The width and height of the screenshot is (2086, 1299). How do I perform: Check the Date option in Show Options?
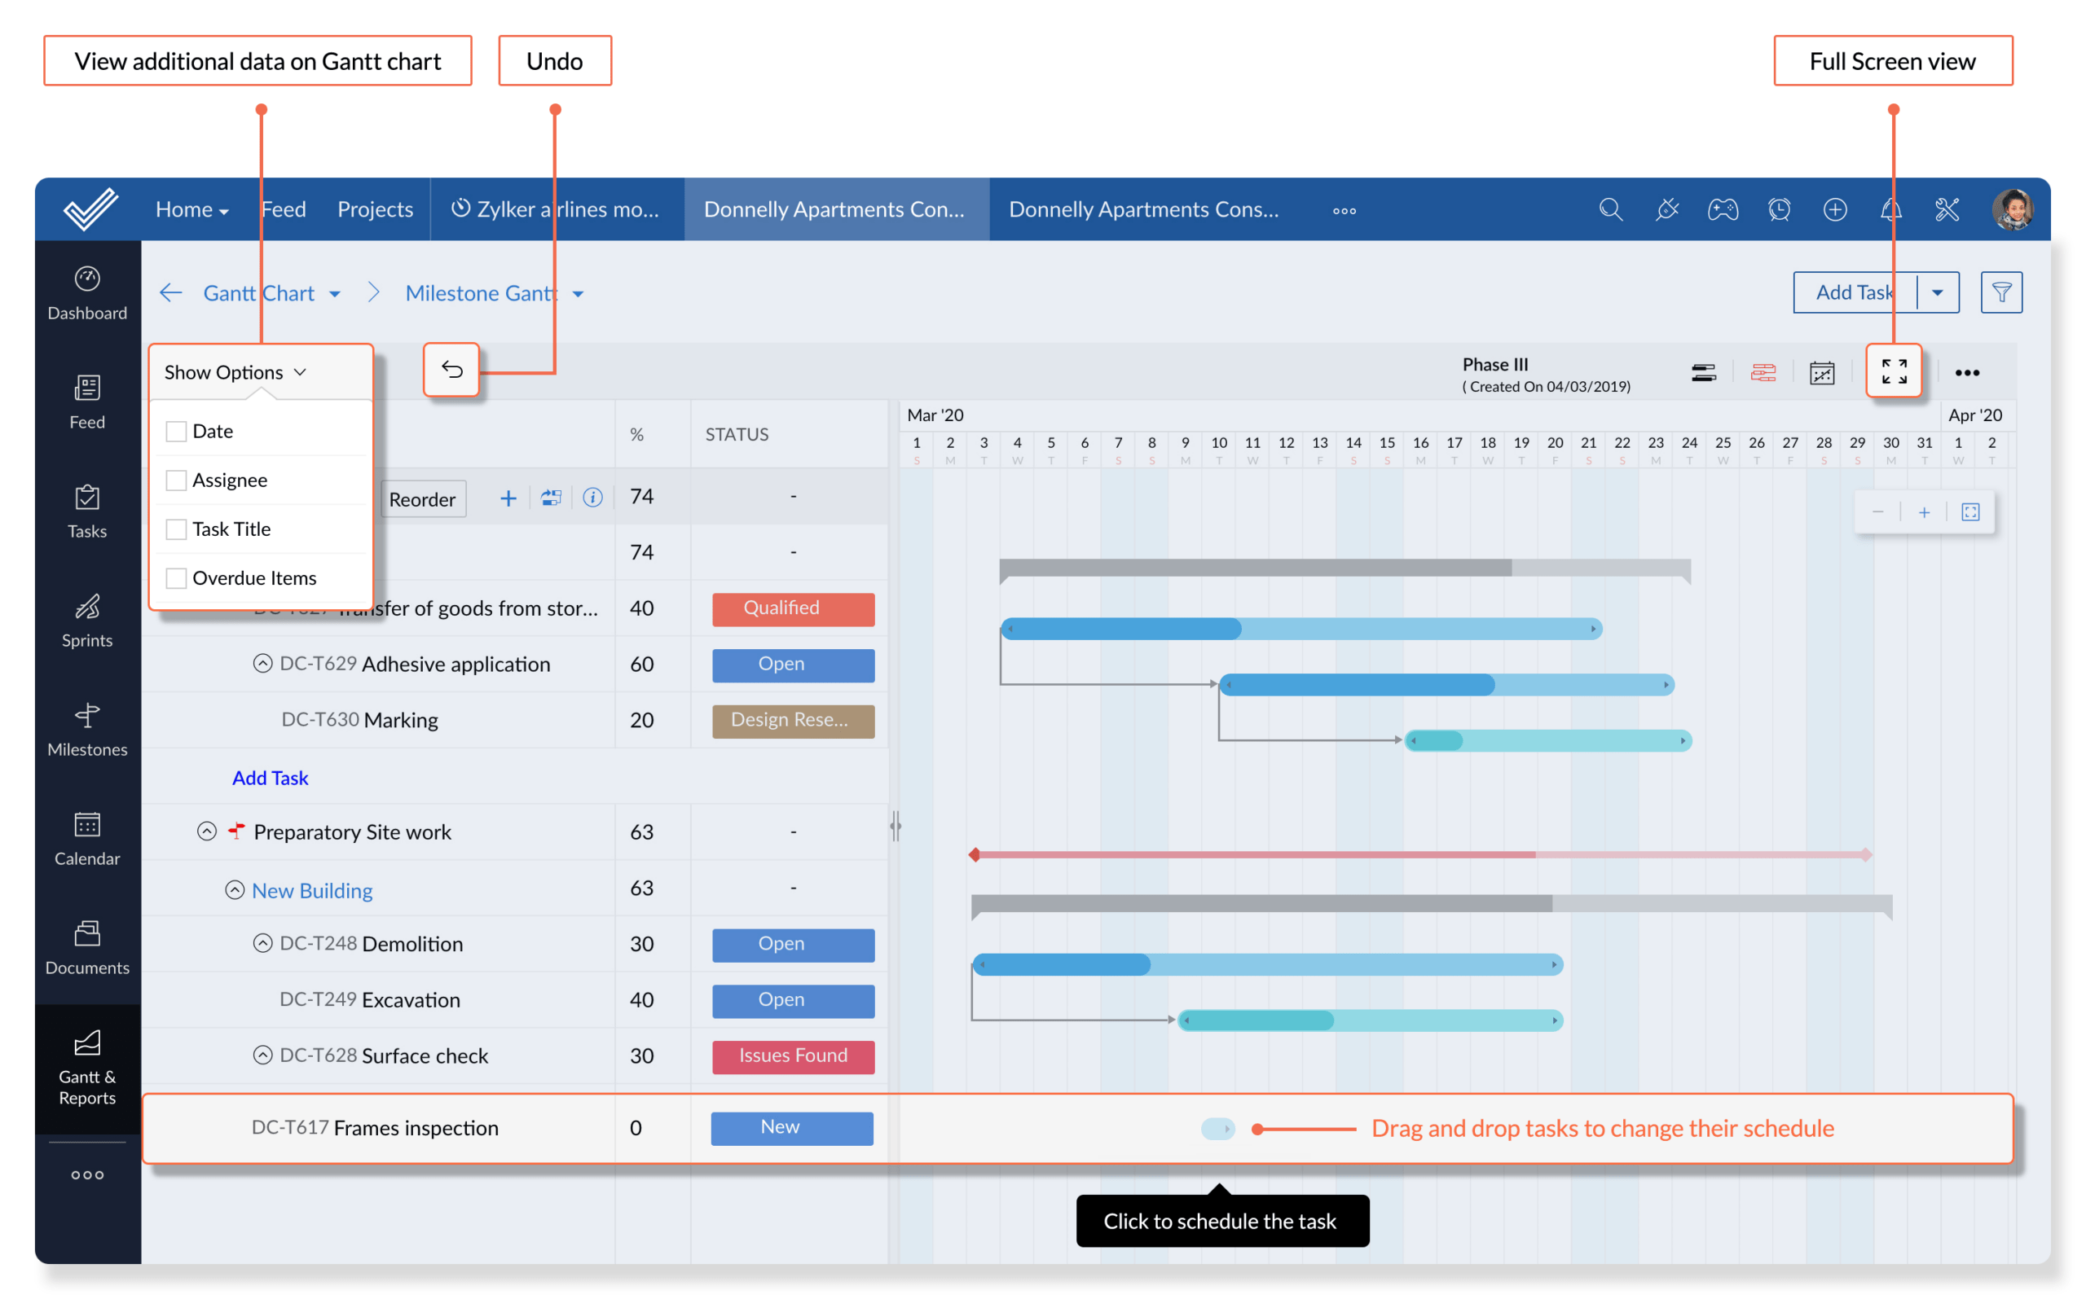pyautogui.click(x=177, y=431)
